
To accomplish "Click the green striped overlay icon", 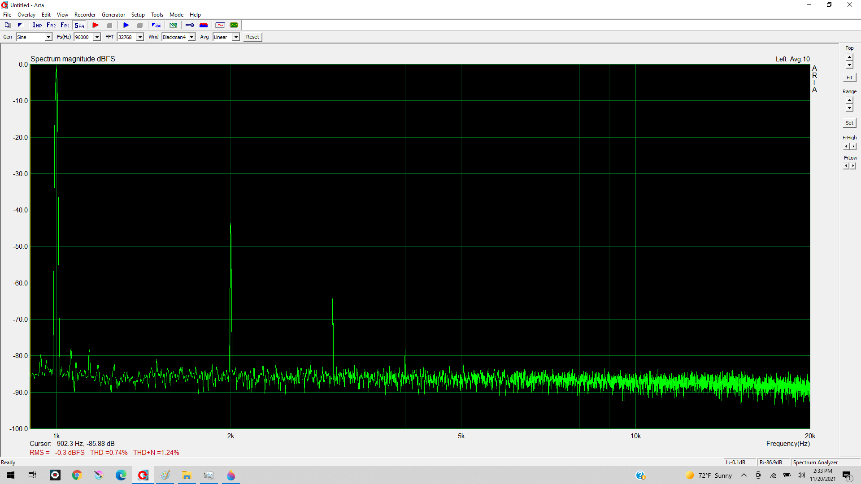I will (x=174, y=25).
